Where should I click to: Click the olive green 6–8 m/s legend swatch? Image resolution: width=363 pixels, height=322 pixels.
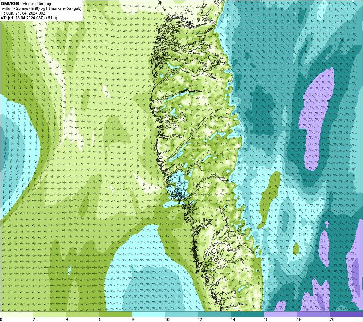[115, 314]
